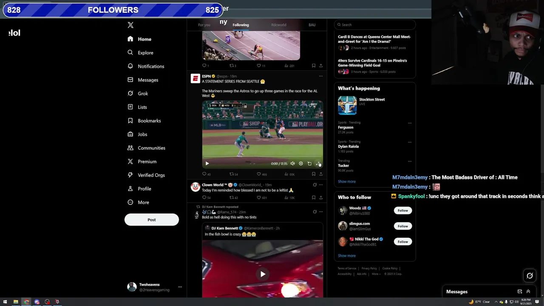Open more options on ESPN post
Screen dimensions: 544x306
[321, 76]
